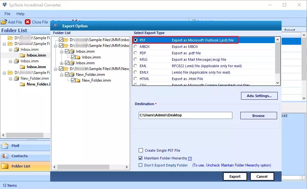Image resolution: width=307 pixels, height=189 pixels.
Task: Open Contacts via its address card icon
Action: coord(5,156)
